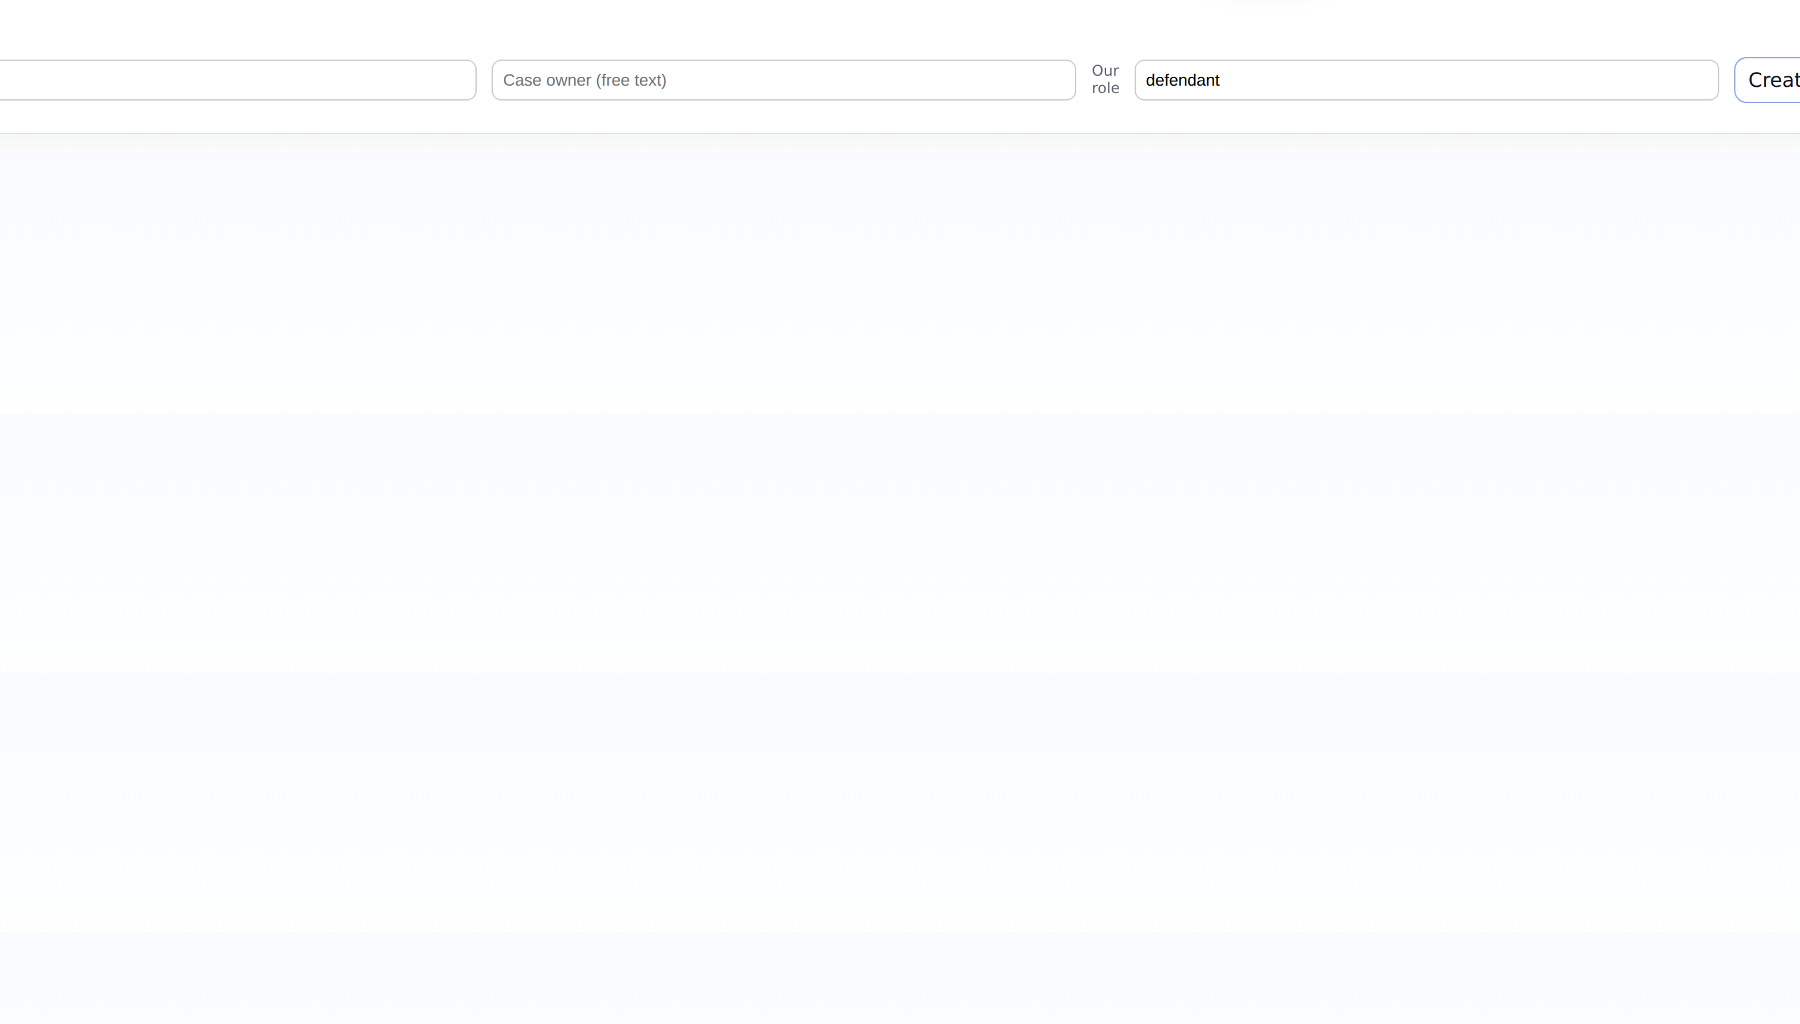Click the text input left of Case owner

(x=238, y=80)
